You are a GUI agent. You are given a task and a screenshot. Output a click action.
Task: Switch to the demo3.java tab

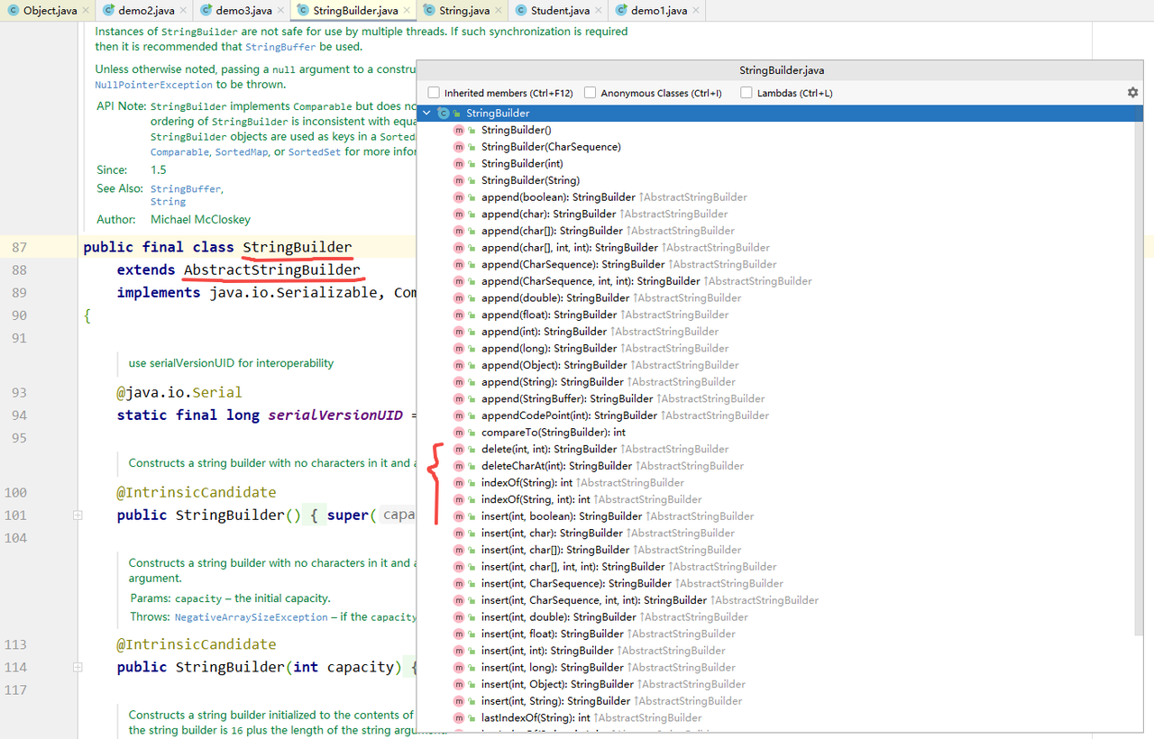point(242,11)
